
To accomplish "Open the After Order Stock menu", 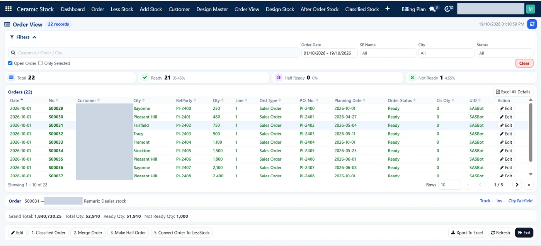I will pyautogui.click(x=320, y=9).
